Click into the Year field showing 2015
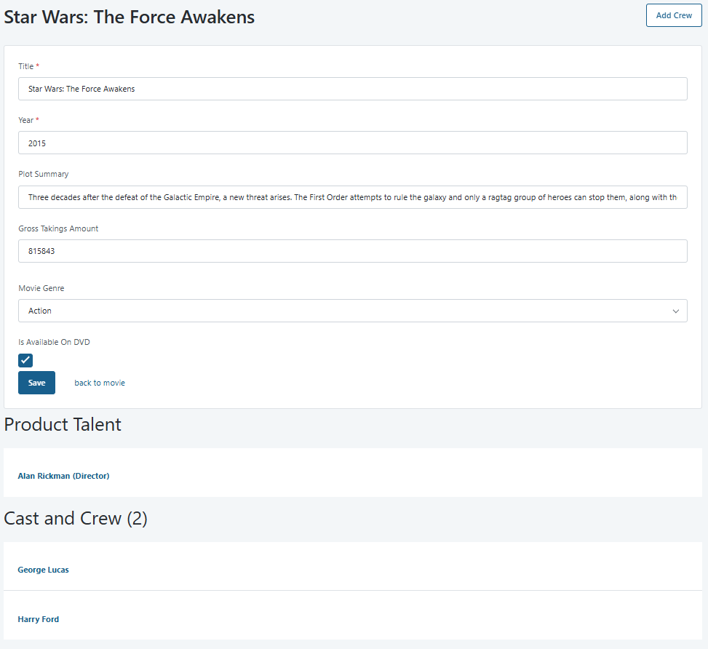This screenshot has width=708, height=649. 353,143
